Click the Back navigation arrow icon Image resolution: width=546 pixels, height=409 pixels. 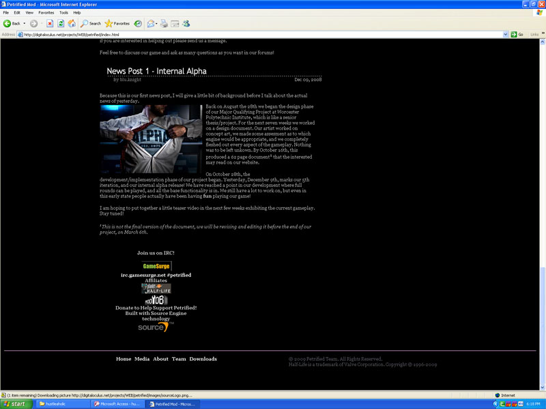click(7, 23)
